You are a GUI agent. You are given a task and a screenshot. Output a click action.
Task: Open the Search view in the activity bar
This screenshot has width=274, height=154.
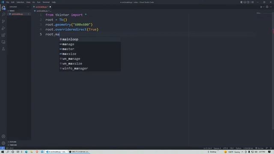coord(3,15)
